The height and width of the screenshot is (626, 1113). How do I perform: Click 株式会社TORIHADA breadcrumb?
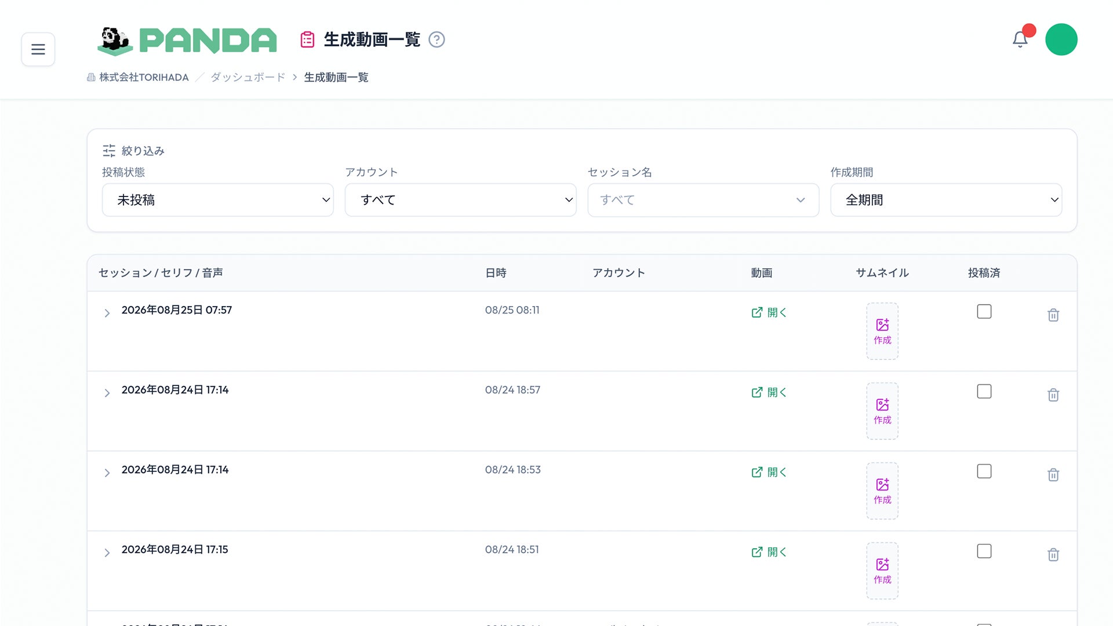pyautogui.click(x=138, y=77)
